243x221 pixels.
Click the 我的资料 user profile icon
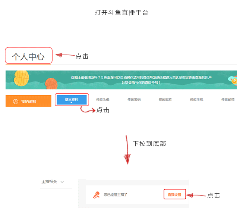[x=16, y=102]
